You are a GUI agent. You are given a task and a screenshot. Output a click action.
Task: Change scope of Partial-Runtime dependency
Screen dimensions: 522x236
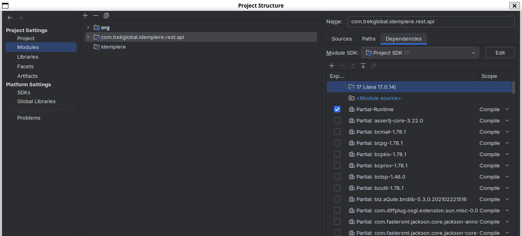(507, 109)
